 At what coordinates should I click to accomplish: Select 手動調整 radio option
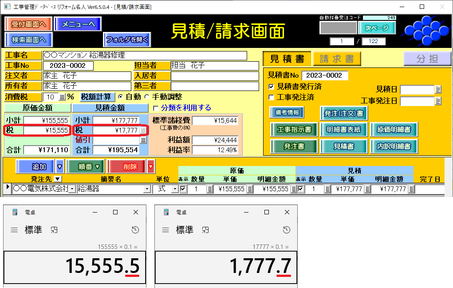(x=147, y=97)
